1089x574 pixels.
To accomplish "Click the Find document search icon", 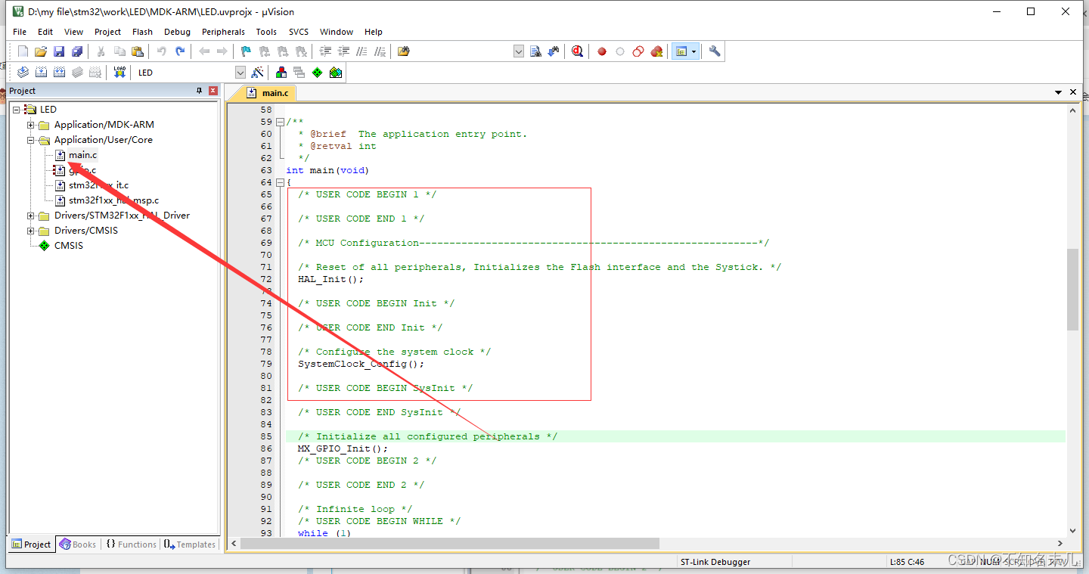I will click(x=536, y=51).
